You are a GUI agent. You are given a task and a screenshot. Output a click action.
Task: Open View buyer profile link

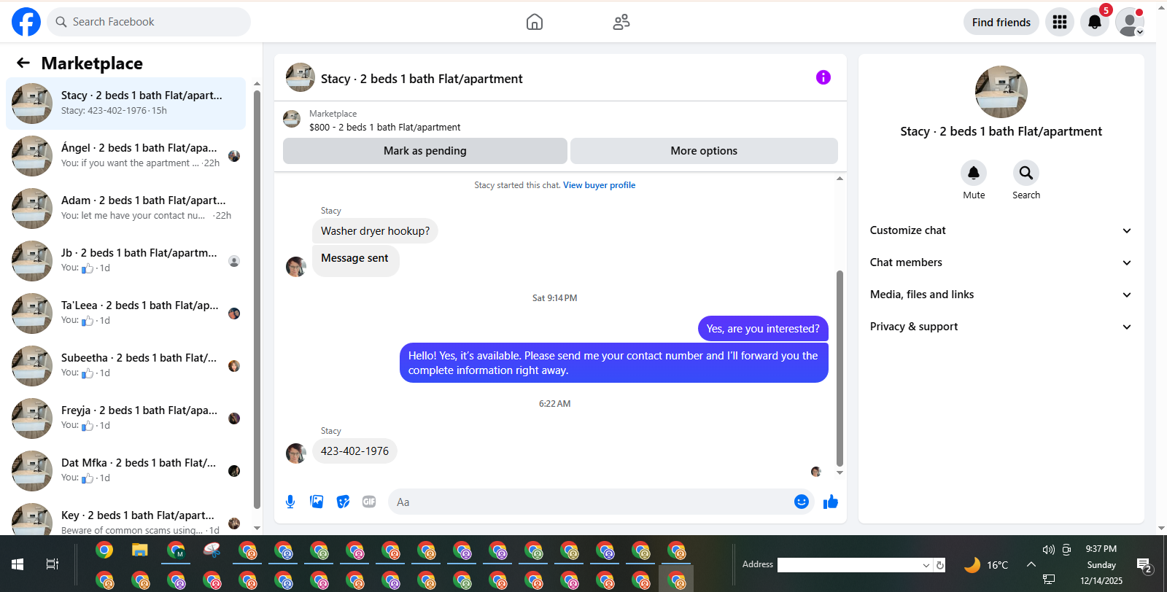pos(599,185)
